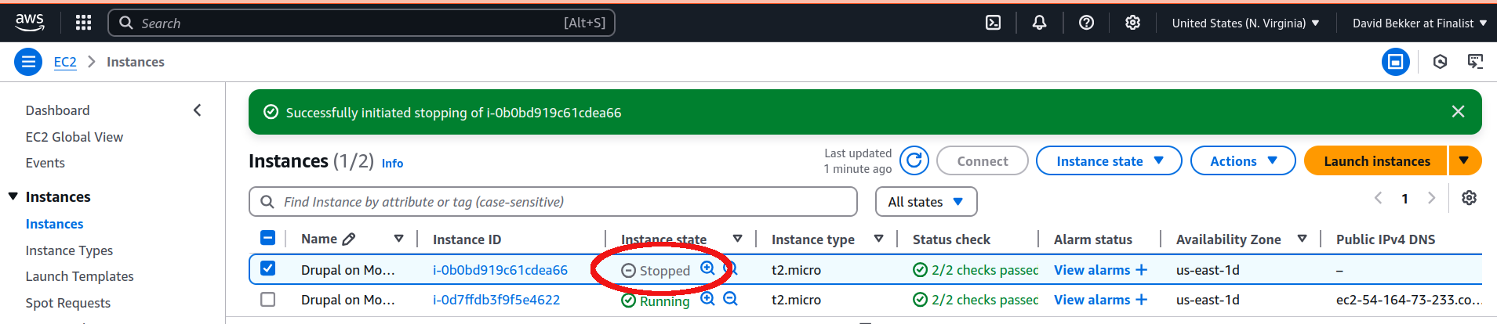The width and height of the screenshot is (1497, 324).
Task: Collapse the sidebar with the left chevron
Action: [198, 110]
